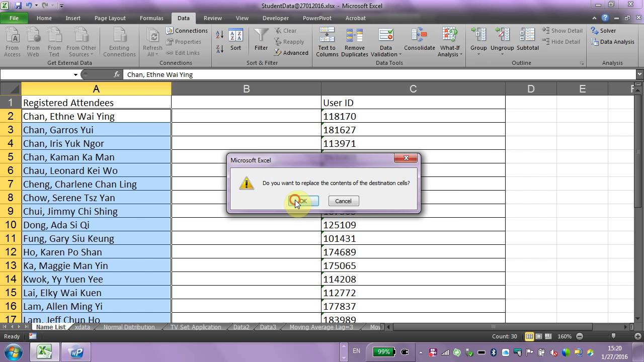This screenshot has height=362, width=644.
Task: Click the Undo arrow icon
Action: [x=29, y=6]
